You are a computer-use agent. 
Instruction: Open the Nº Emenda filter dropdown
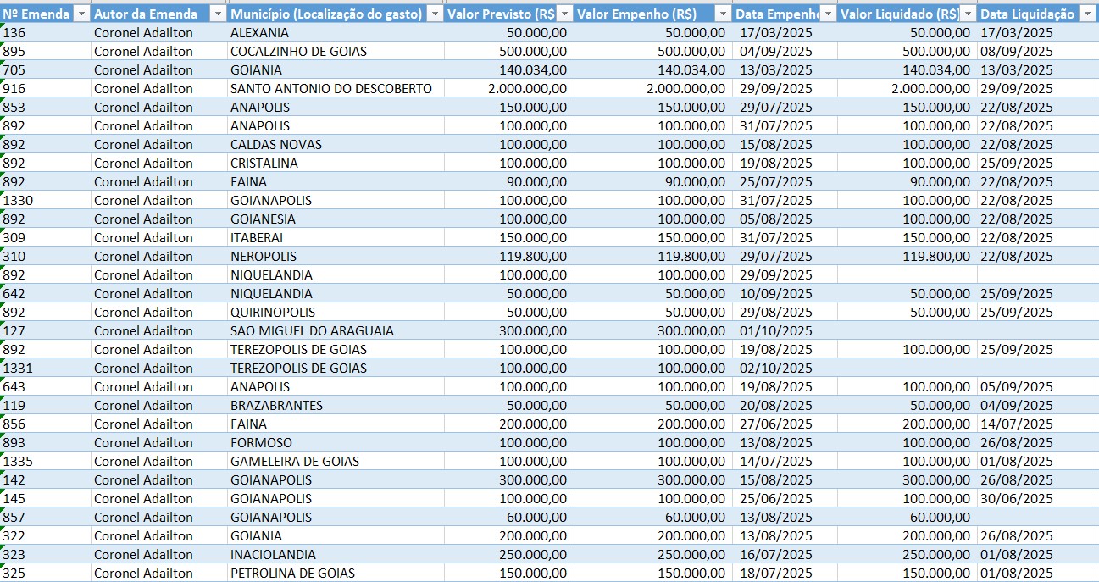pos(81,14)
